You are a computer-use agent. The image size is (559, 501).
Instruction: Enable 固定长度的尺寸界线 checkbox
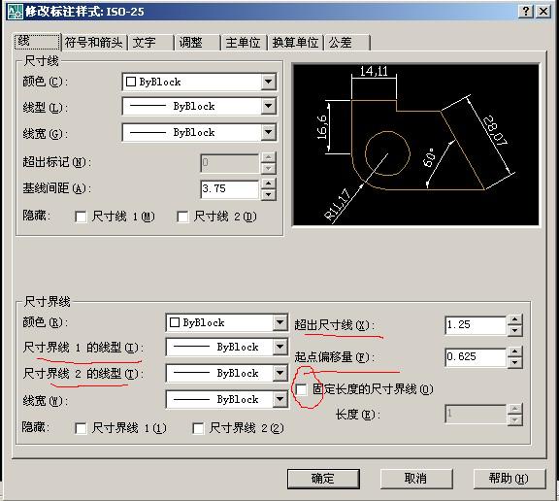pyautogui.click(x=301, y=389)
